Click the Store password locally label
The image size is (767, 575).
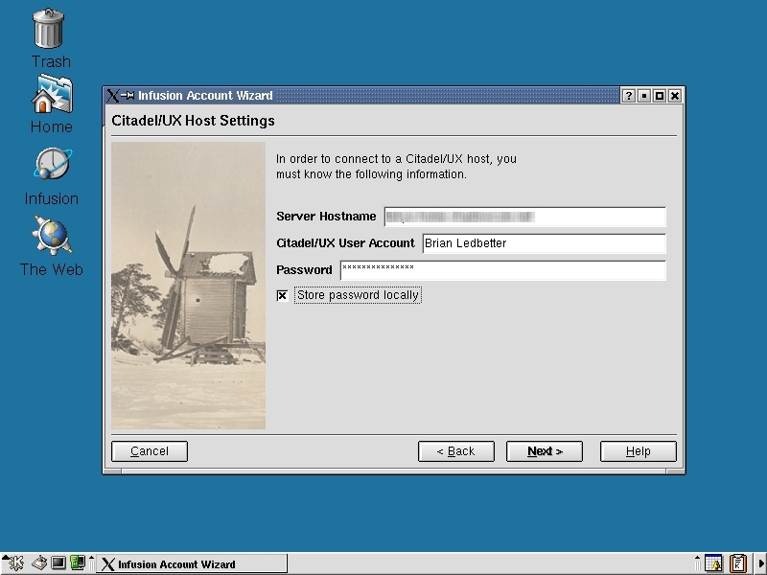(358, 295)
